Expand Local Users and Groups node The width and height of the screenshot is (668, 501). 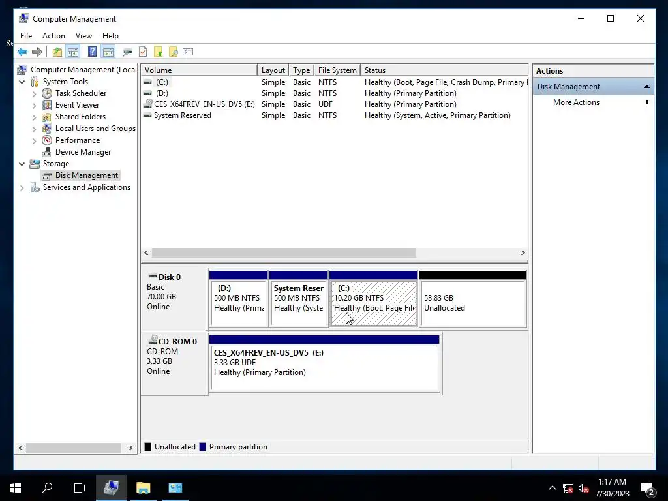pos(34,129)
